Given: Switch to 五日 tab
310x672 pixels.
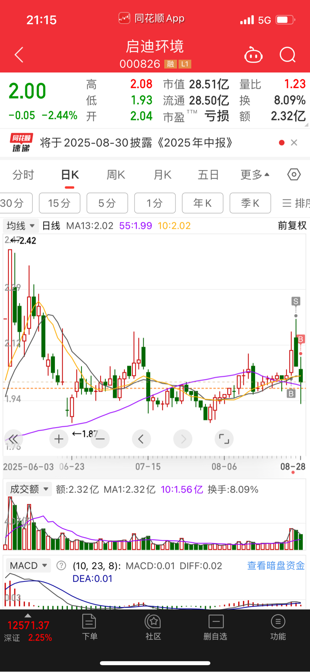Looking at the screenshot, I should 208,175.
